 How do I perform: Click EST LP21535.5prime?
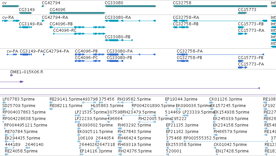click(x=91, y=112)
